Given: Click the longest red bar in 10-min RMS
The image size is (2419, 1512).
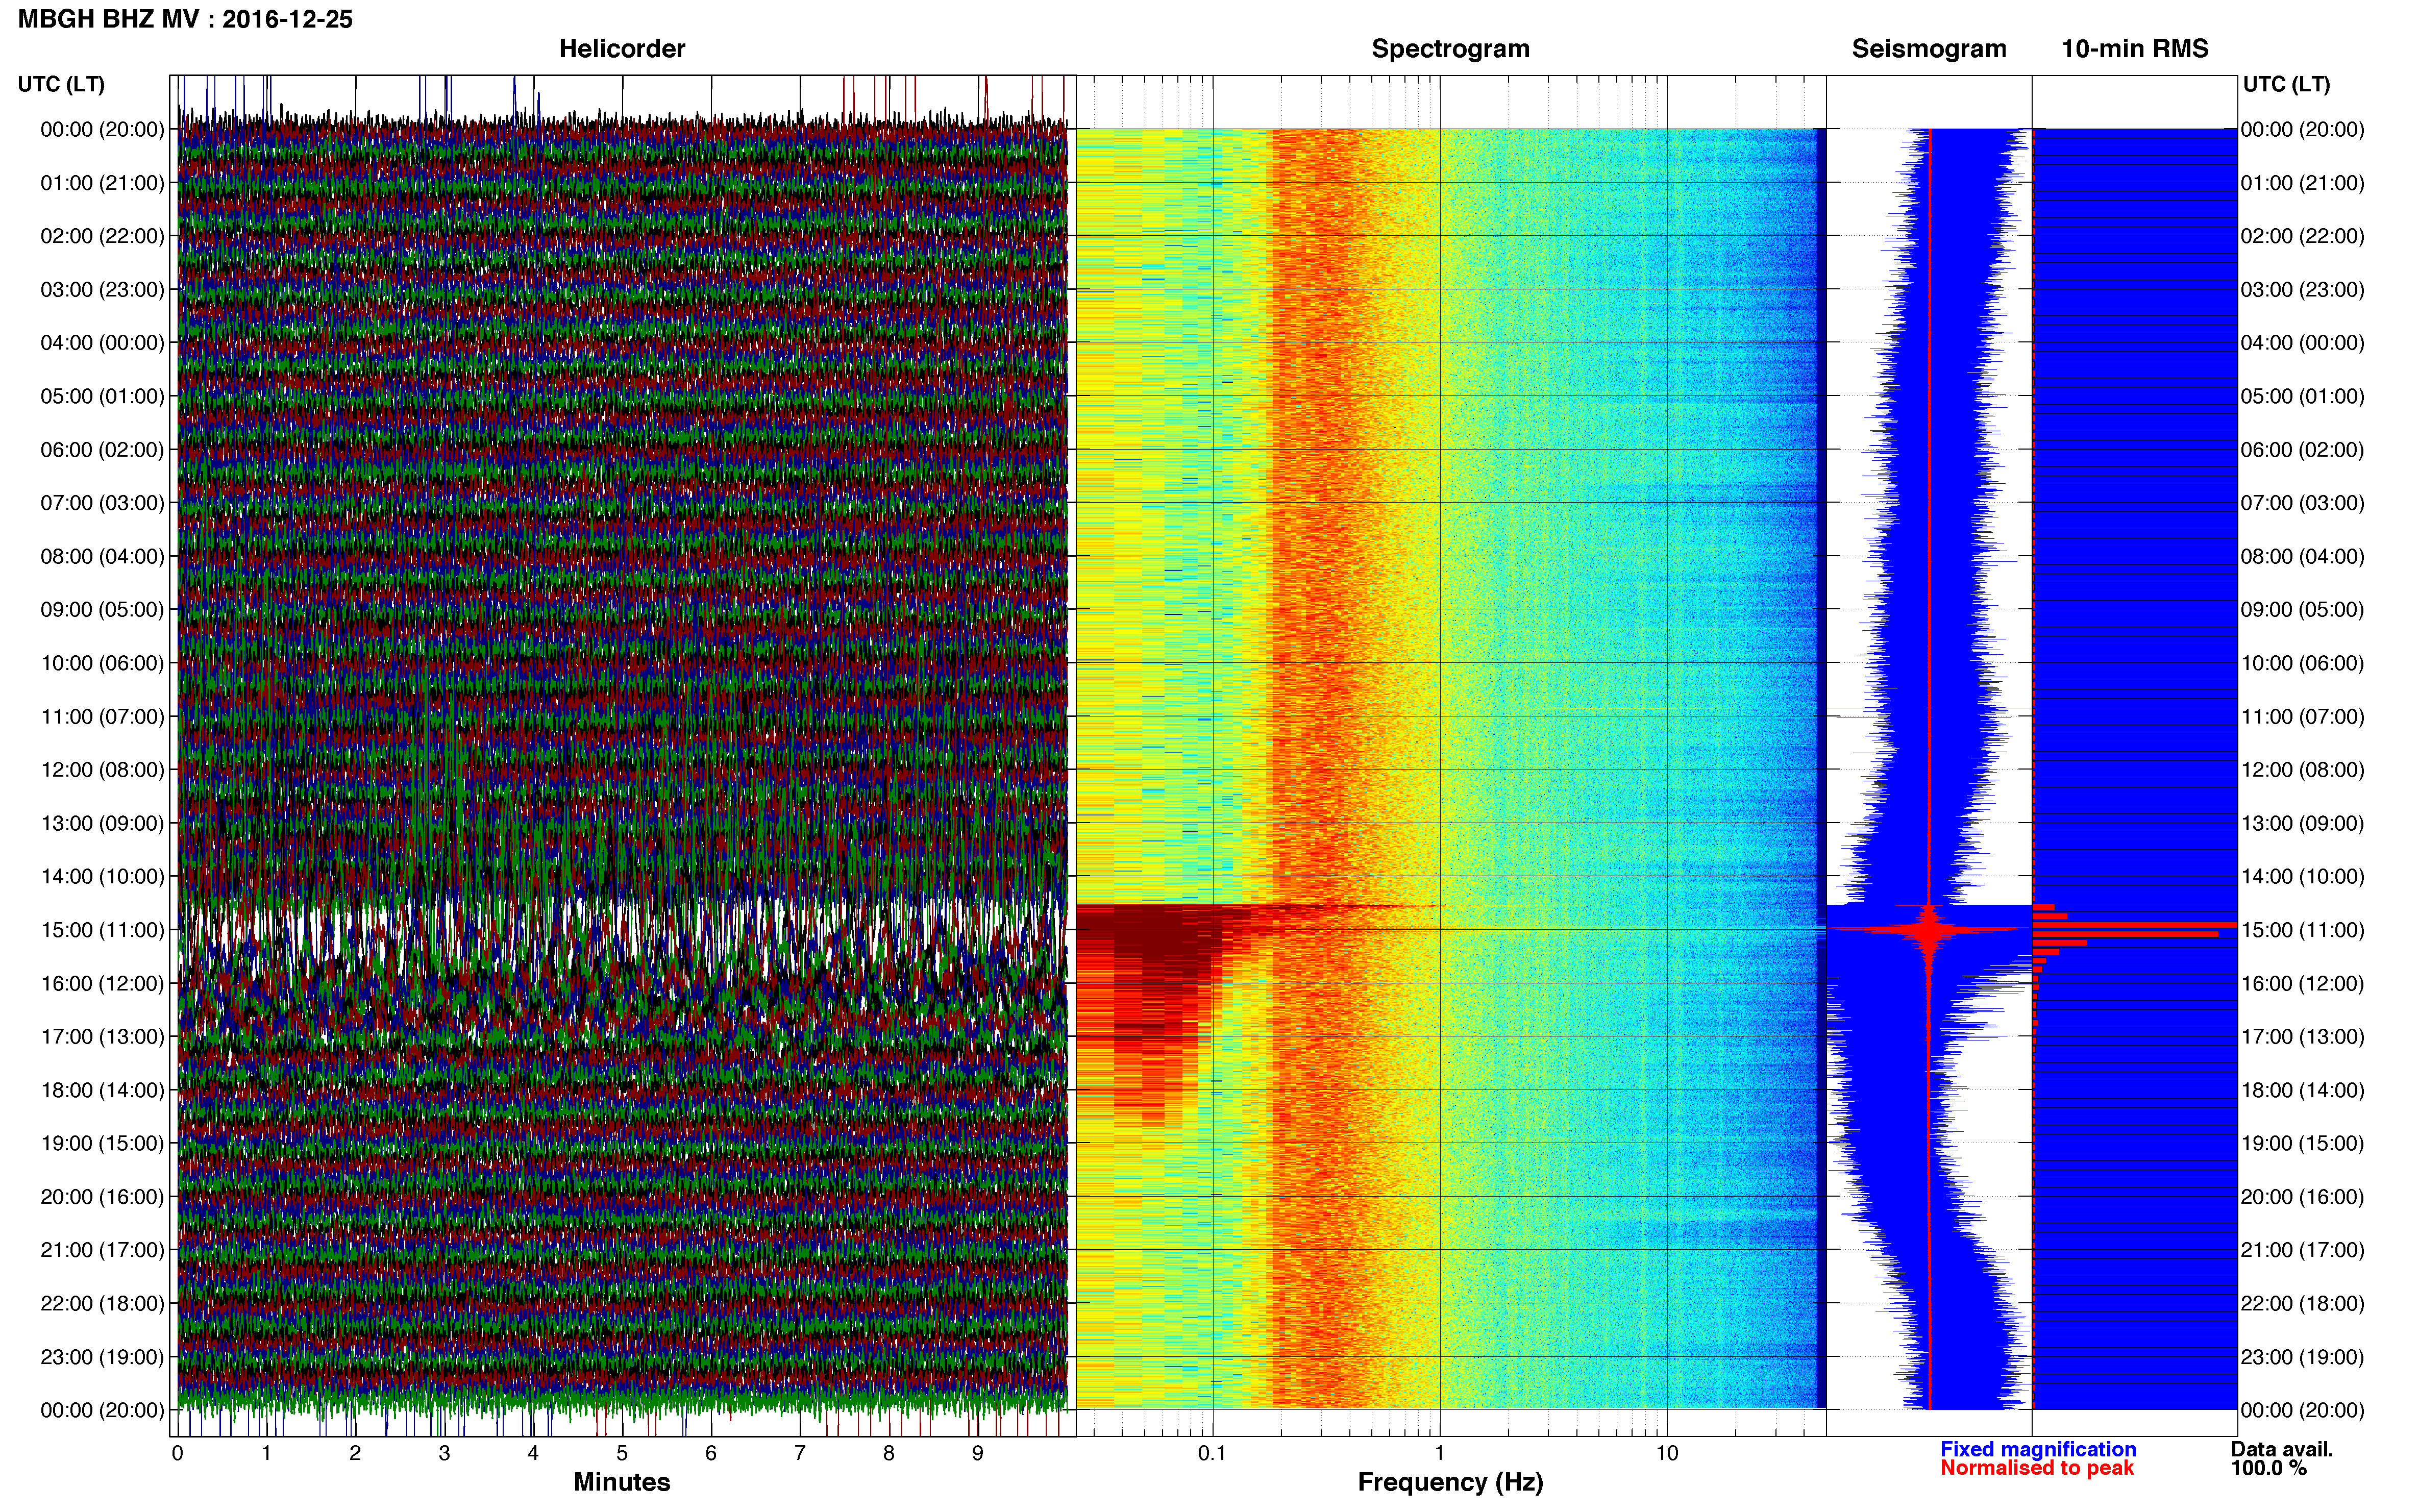Looking at the screenshot, I should pyautogui.click(x=2135, y=925).
